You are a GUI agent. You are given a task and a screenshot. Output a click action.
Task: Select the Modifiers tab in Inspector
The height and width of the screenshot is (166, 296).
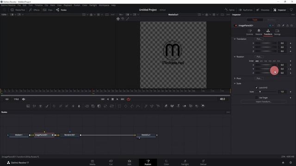point(271,20)
